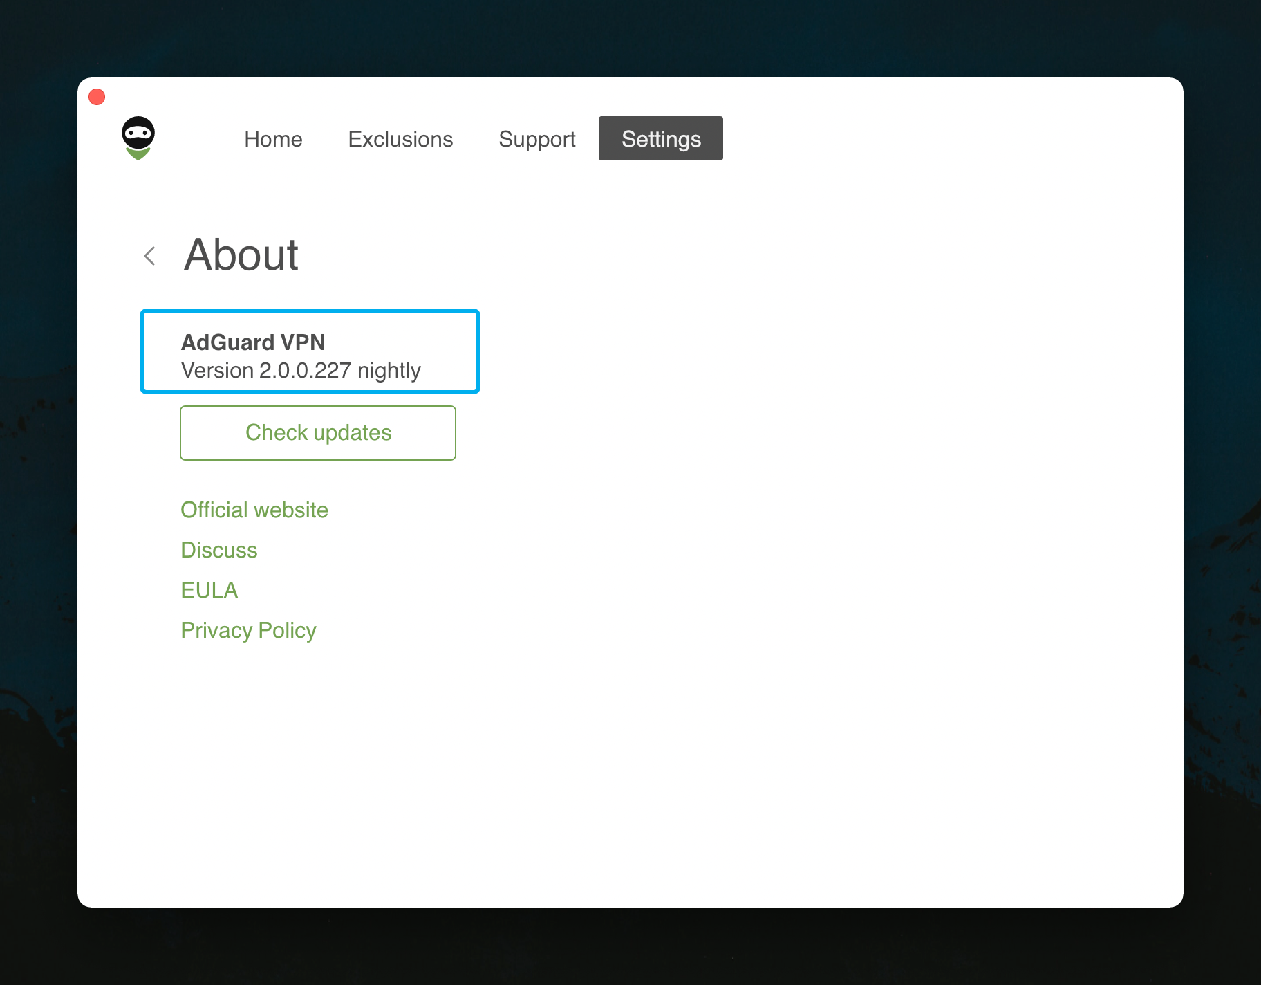Click the bold AdGuard VPN title
Image resolution: width=1261 pixels, height=985 pixels.
tap(253, 342)
